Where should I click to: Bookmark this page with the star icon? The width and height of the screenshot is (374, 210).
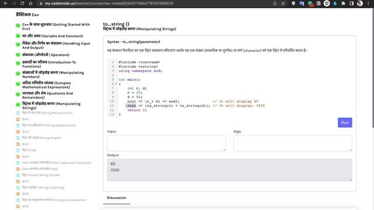click(283, 3)
